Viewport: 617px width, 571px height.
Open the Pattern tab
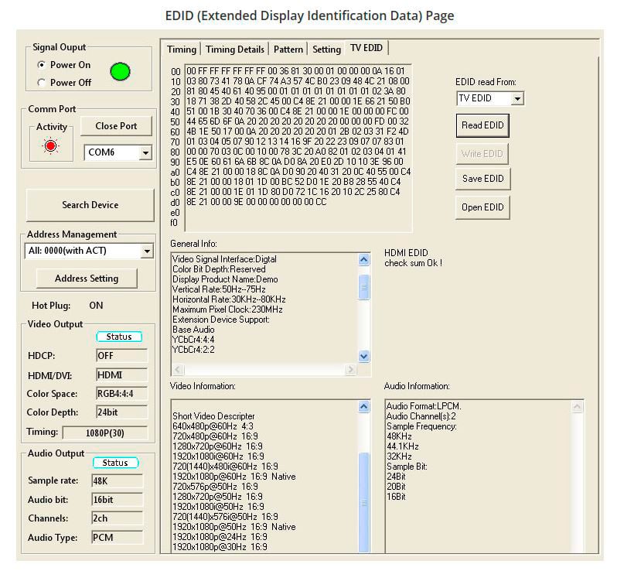[x=288, y=50]
